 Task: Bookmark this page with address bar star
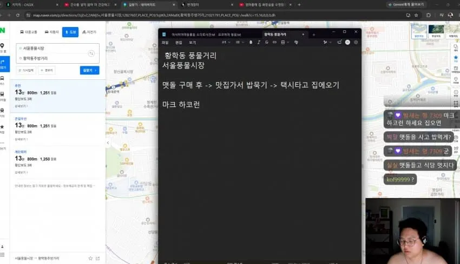pyautogui.click(x=416, y=15)
